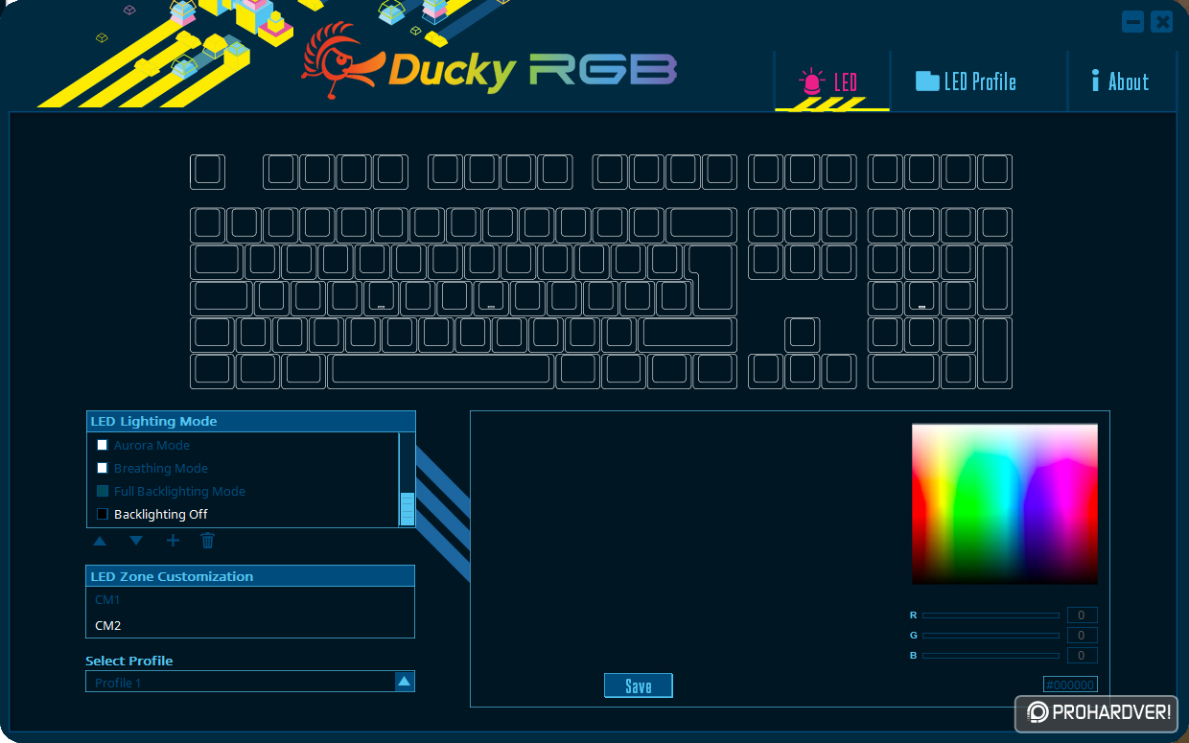1189x743 pixels.
Task: Click the G value input field
Action: (x=1082, y=636)
